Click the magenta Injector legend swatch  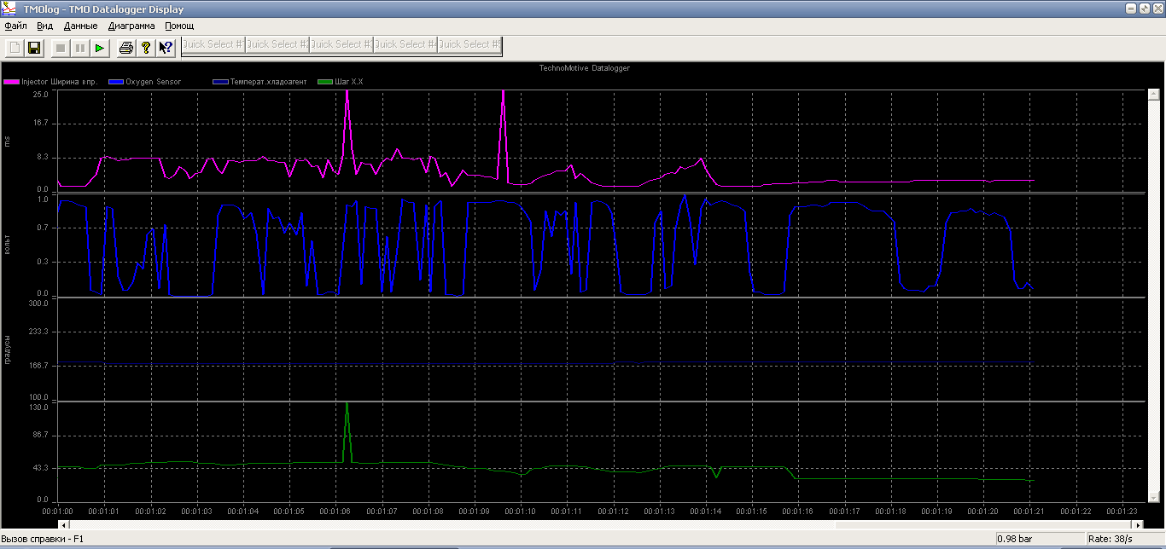(12, 82)
